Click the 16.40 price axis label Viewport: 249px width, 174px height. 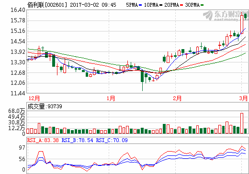point(18,10)
